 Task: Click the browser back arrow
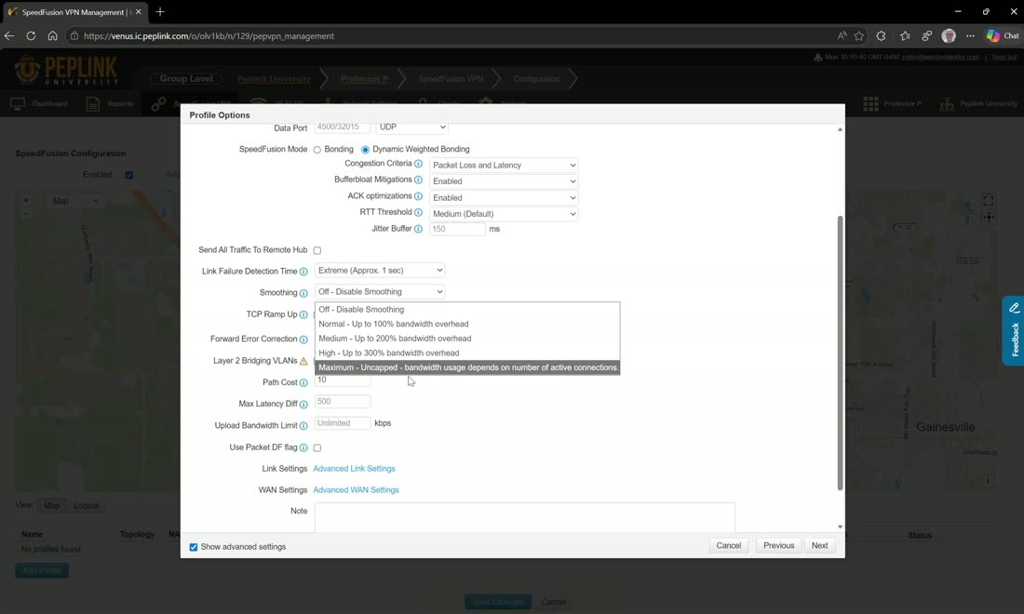pos(9,36)
